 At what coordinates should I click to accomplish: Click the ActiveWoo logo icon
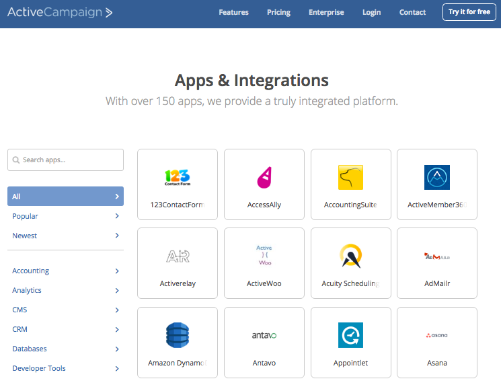(264, 255)
